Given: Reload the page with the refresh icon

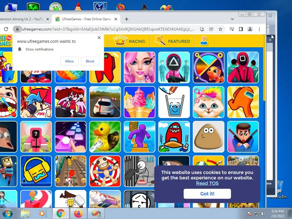Looking at the screenshot, I should pos(6,29).
